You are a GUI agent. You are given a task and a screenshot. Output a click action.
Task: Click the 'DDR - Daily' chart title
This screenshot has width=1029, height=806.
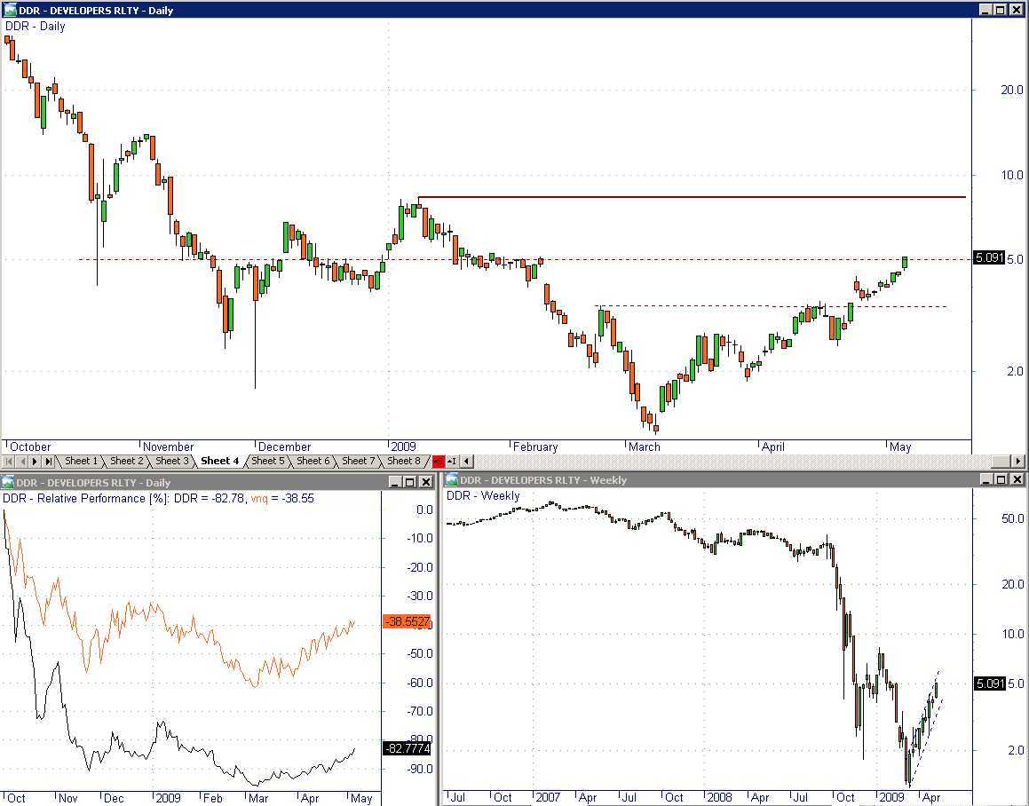(36, 27)
